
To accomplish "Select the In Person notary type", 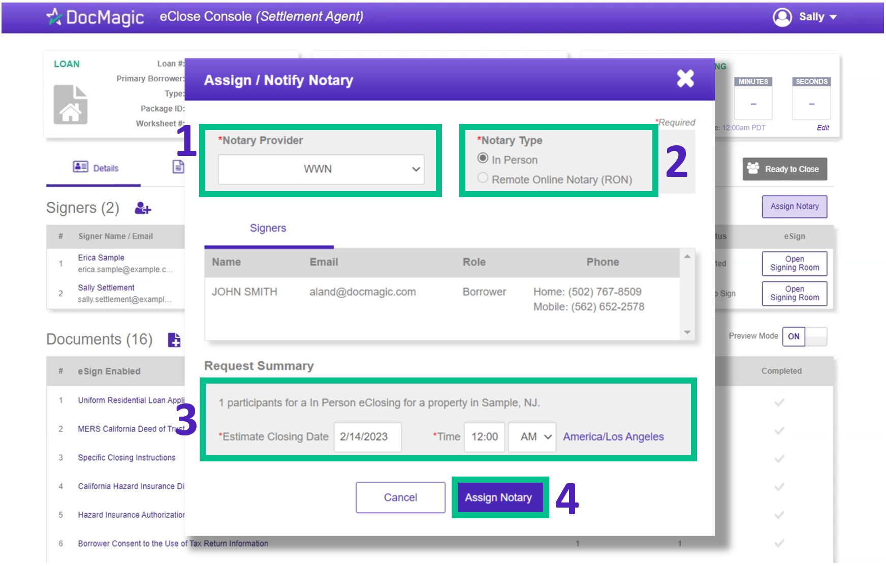I will pyautogui.click(x=483, y=159).
